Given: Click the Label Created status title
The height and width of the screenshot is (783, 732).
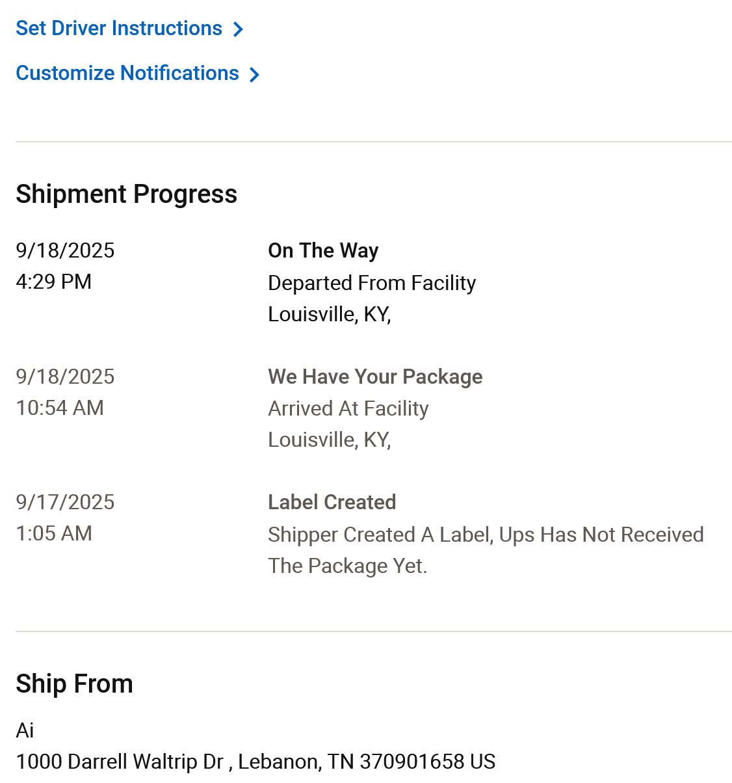Looking at the screenshot, I should click(332, 502).
